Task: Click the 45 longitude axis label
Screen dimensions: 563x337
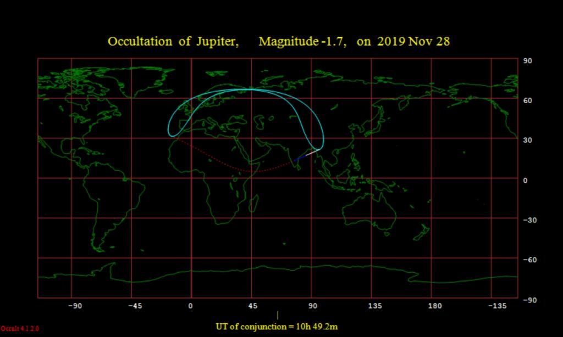Action: click(x=252, y=305)
